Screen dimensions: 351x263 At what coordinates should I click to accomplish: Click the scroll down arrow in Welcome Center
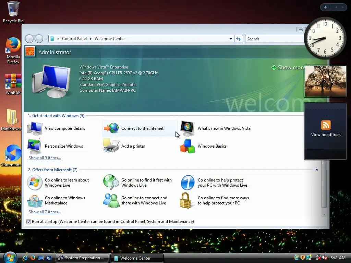coord(324,214)
